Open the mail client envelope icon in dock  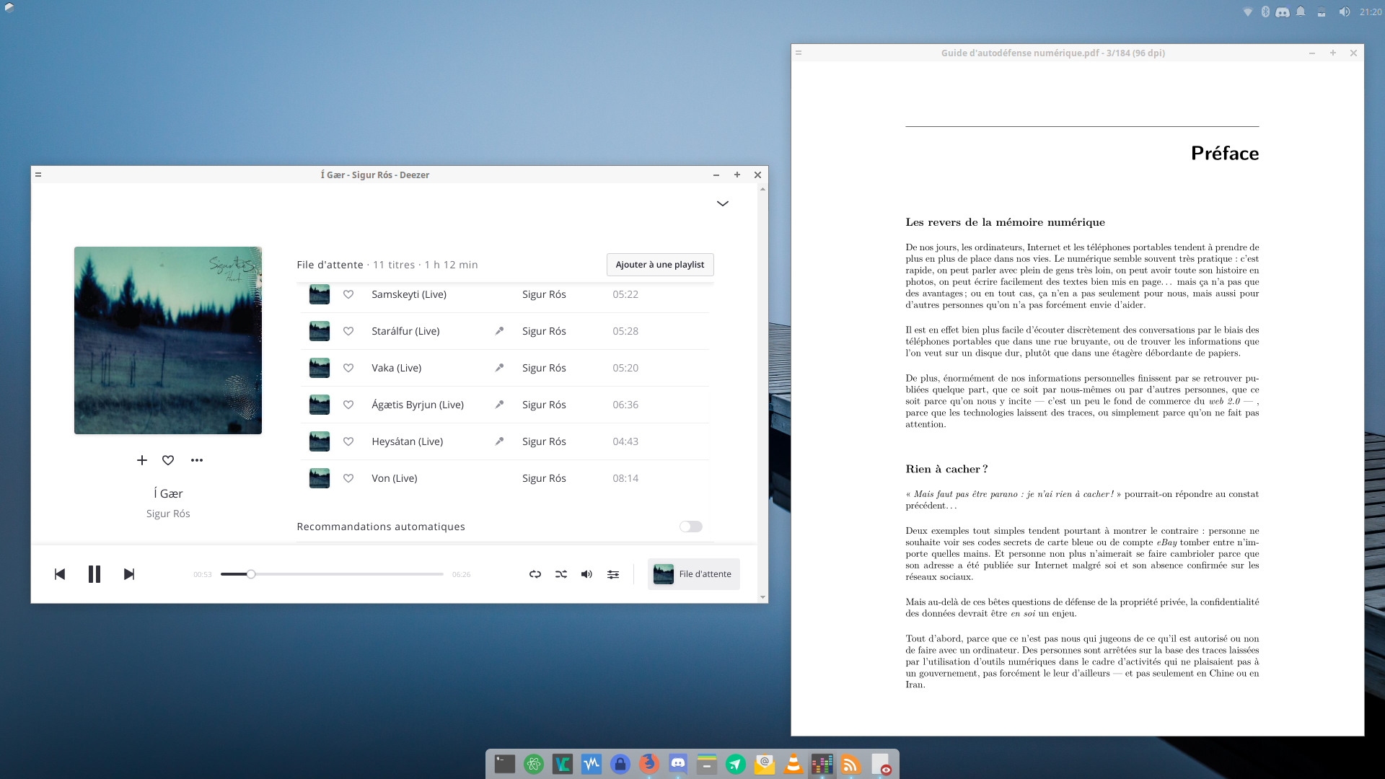pyautogui.click(x=765, y=764)
